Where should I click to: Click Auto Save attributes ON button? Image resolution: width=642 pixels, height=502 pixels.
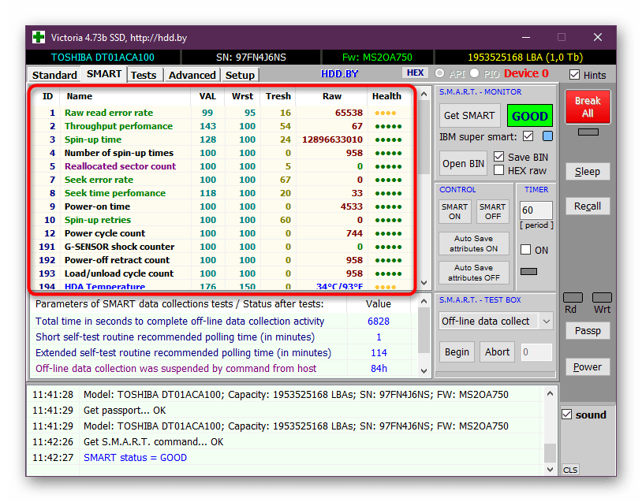pyautogui.click(x=474, y=244)
